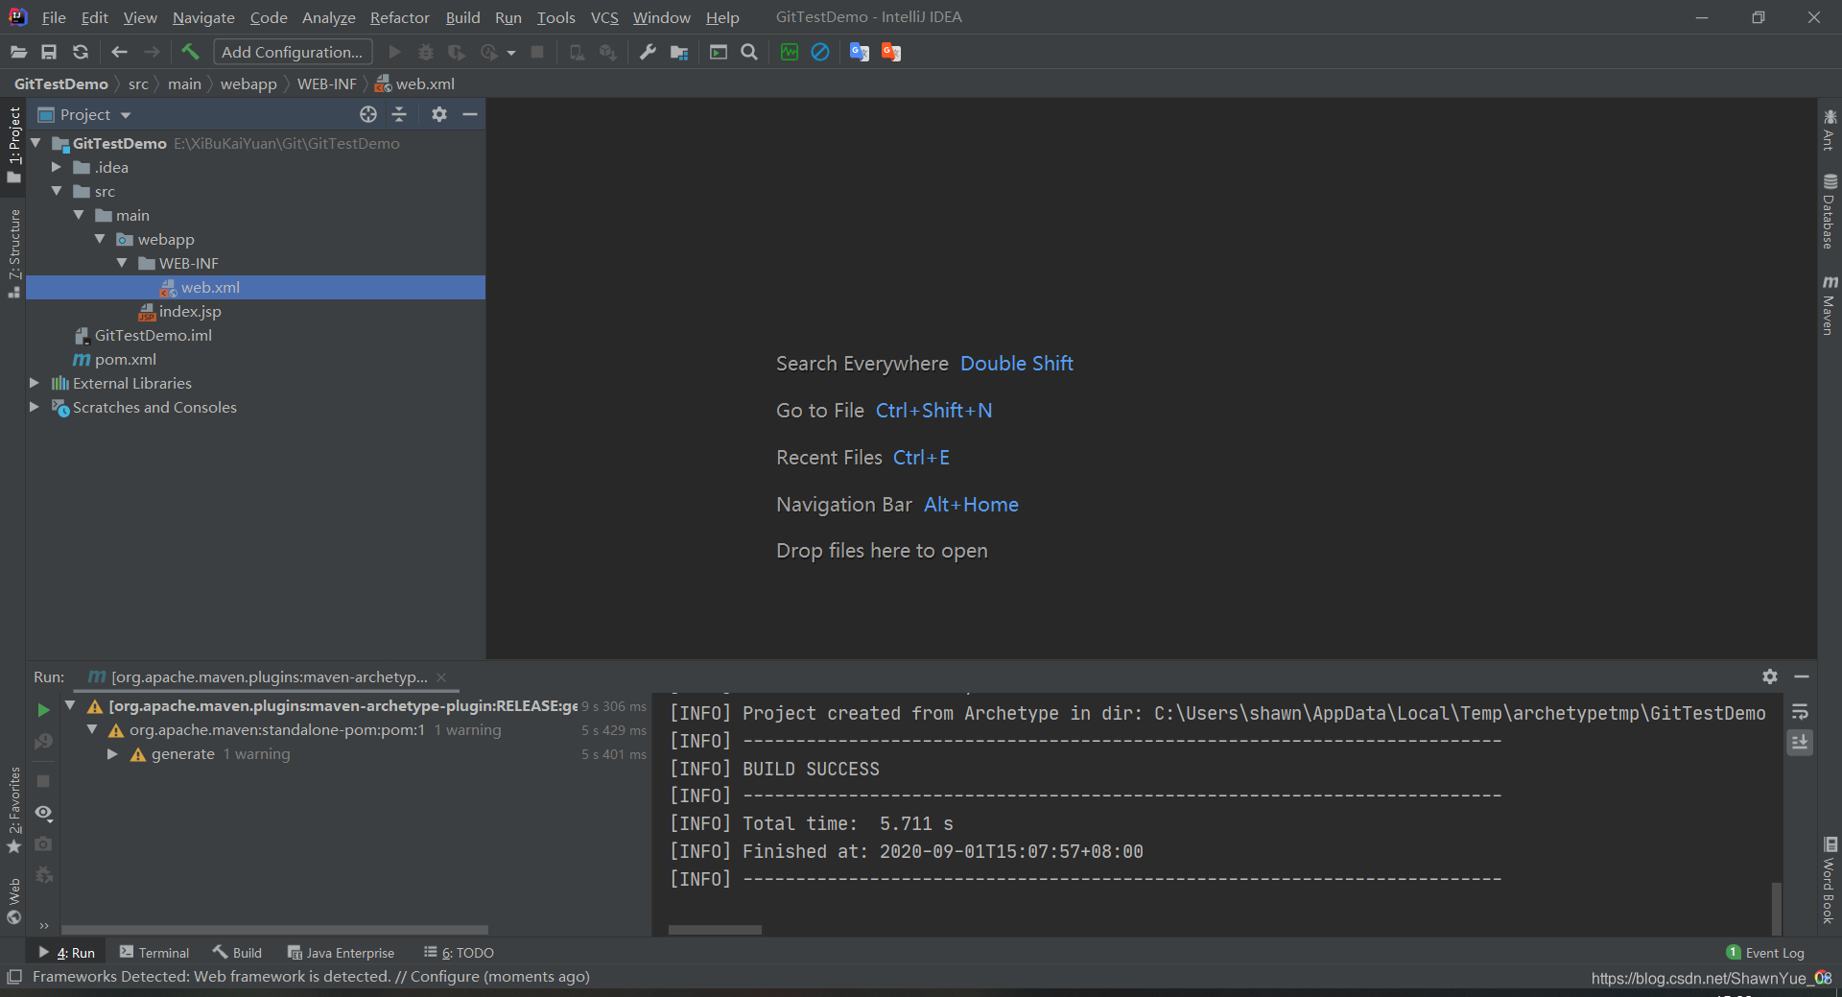Click the console vertical scrollbar thumb
Screen dimensions: 1842x997
pyautogui.click(x=1777, y=907)
